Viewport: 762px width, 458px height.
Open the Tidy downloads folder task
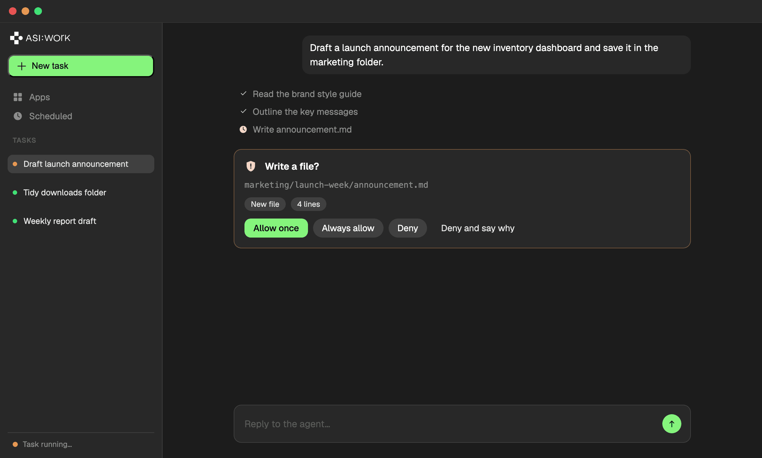coord(81,193)
